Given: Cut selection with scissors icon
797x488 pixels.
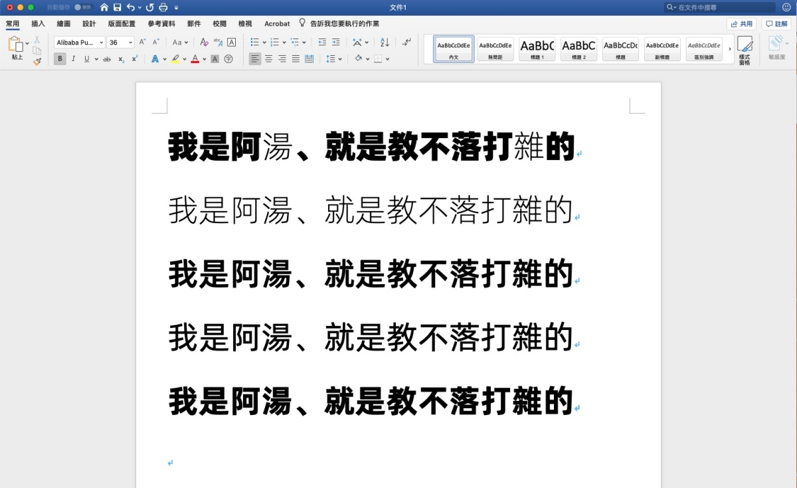Looking at the screenshot, I should pos(37,40).
